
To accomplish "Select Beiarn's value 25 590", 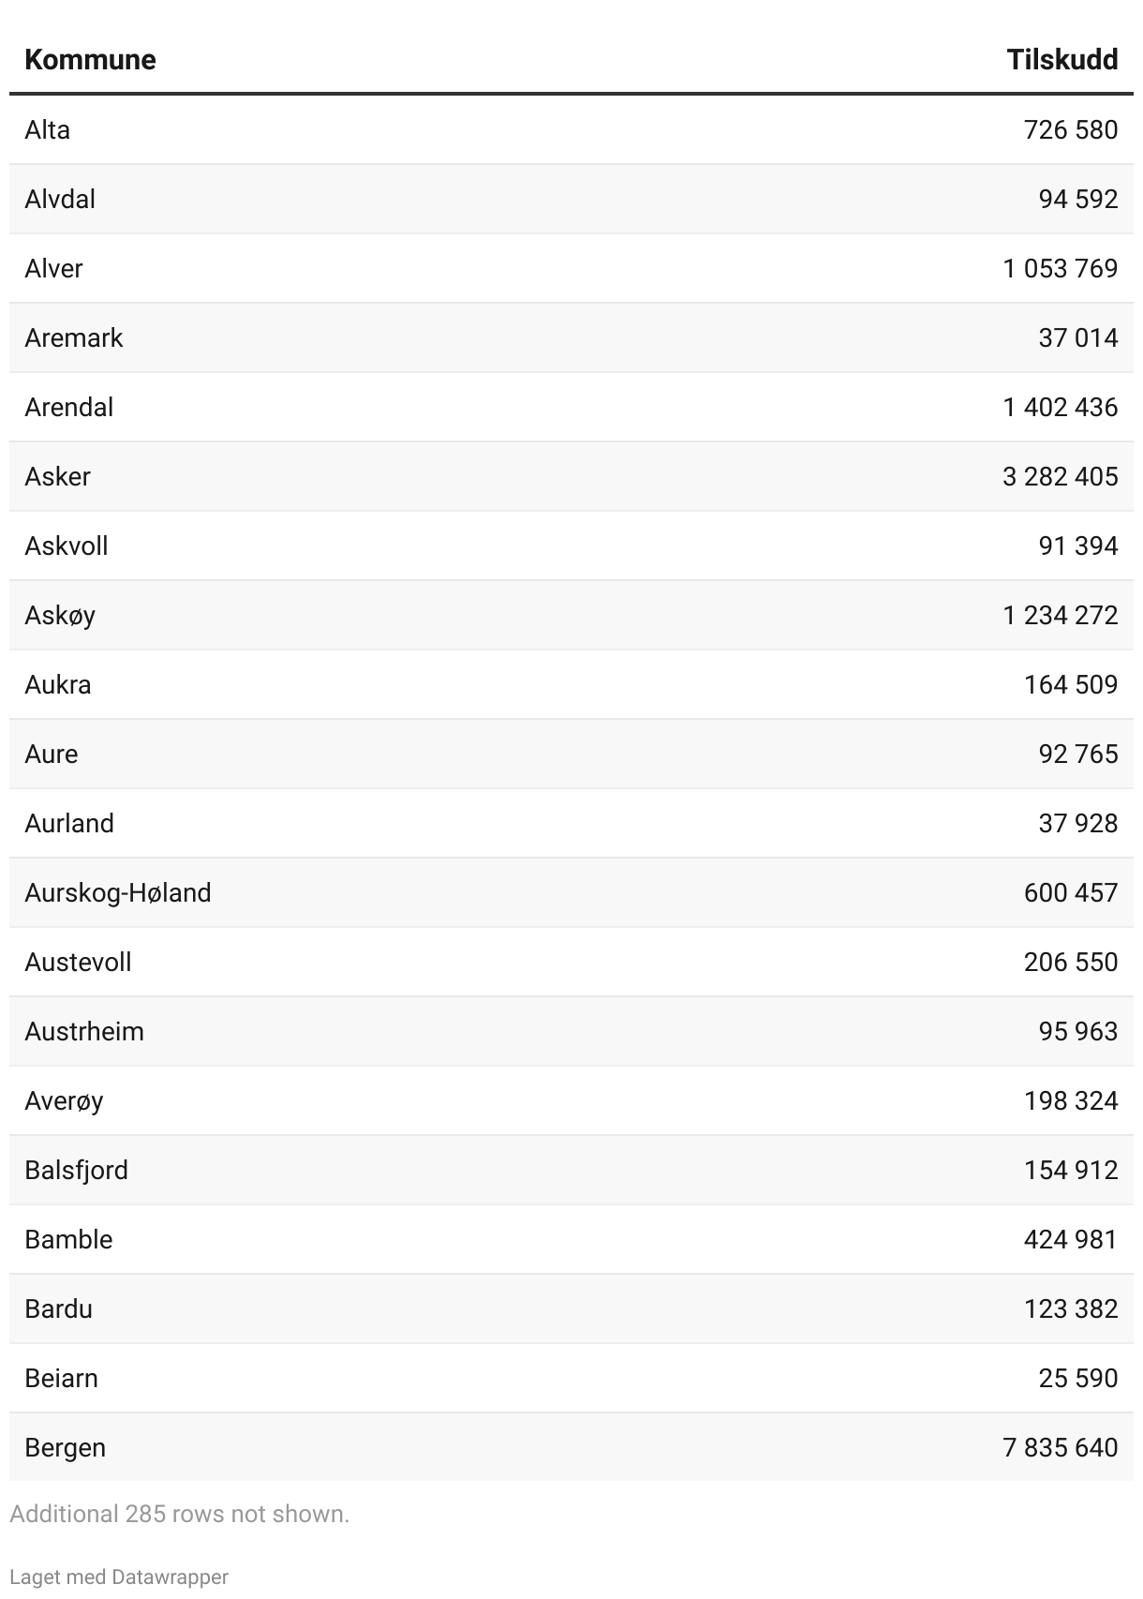I will 1077,1378.
